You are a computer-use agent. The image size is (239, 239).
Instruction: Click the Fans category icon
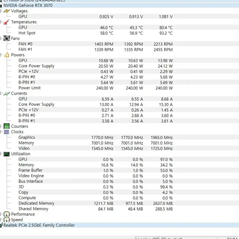[7, 39]
